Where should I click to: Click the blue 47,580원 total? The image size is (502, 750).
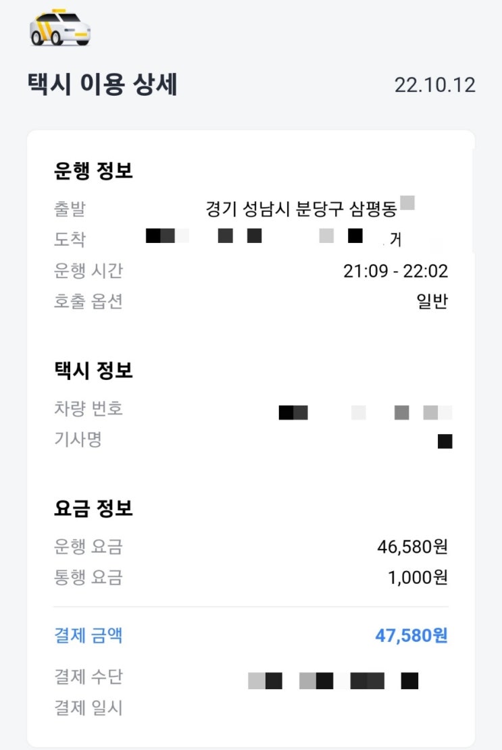coord(411,635)
